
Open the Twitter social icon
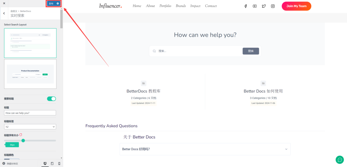point(264,6)
